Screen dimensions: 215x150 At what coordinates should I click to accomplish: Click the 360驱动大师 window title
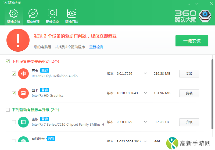click(12, 3)
